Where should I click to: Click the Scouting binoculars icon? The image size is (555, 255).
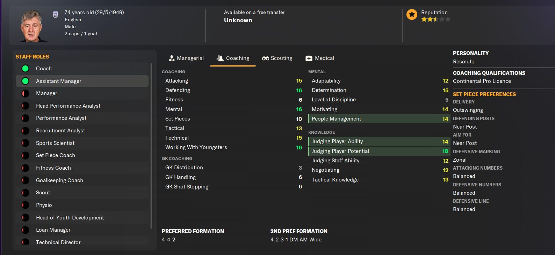(x=266, y=58)
